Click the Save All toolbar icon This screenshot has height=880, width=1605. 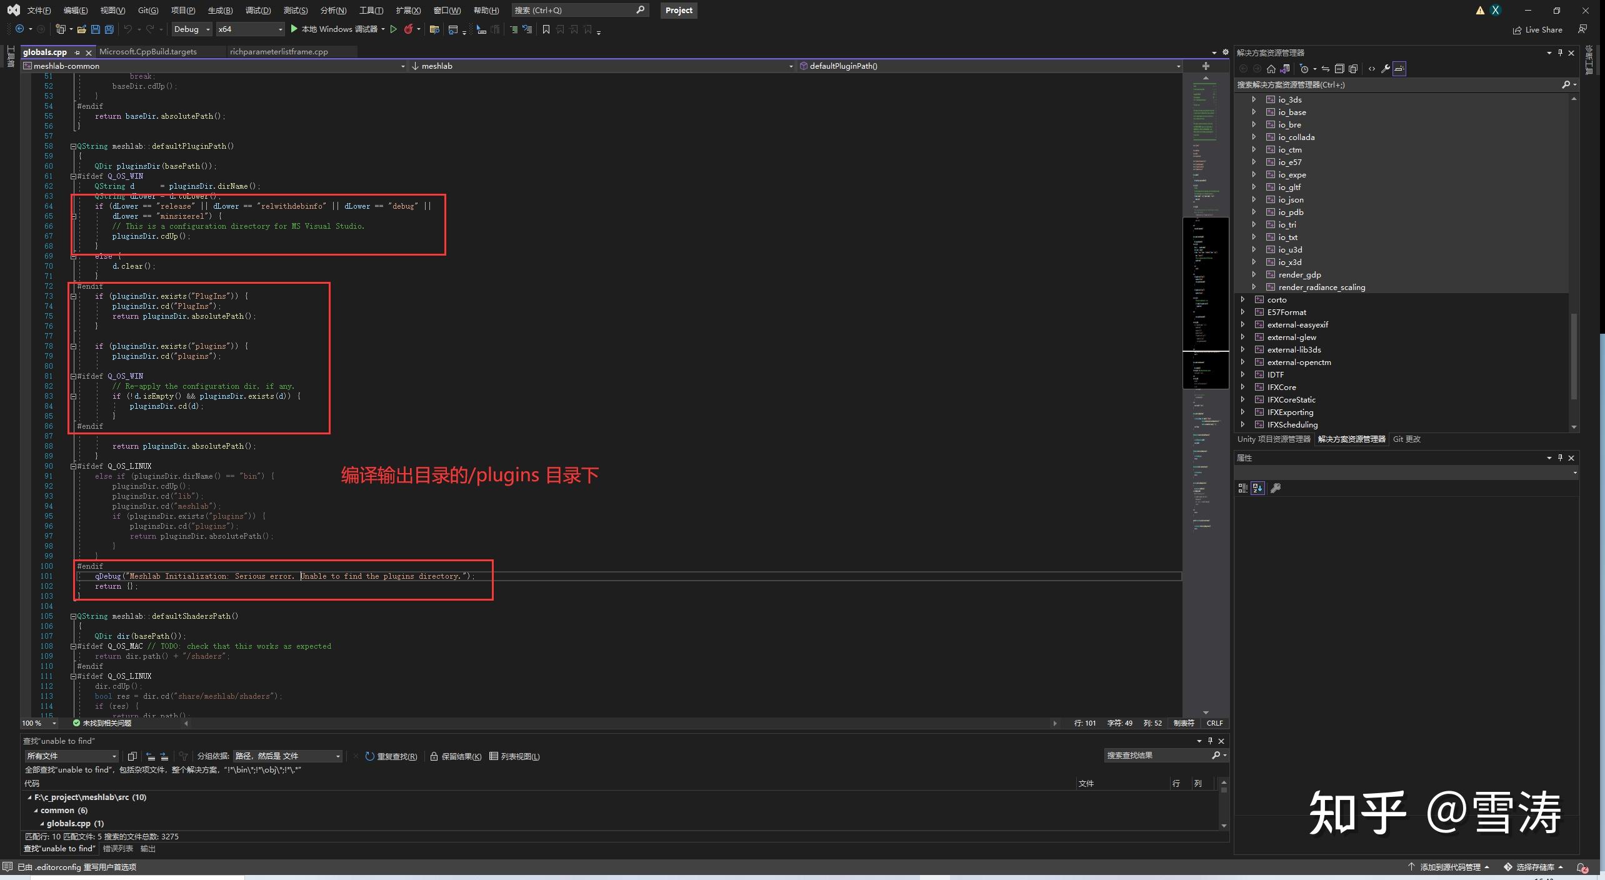(x=109, y=29)
